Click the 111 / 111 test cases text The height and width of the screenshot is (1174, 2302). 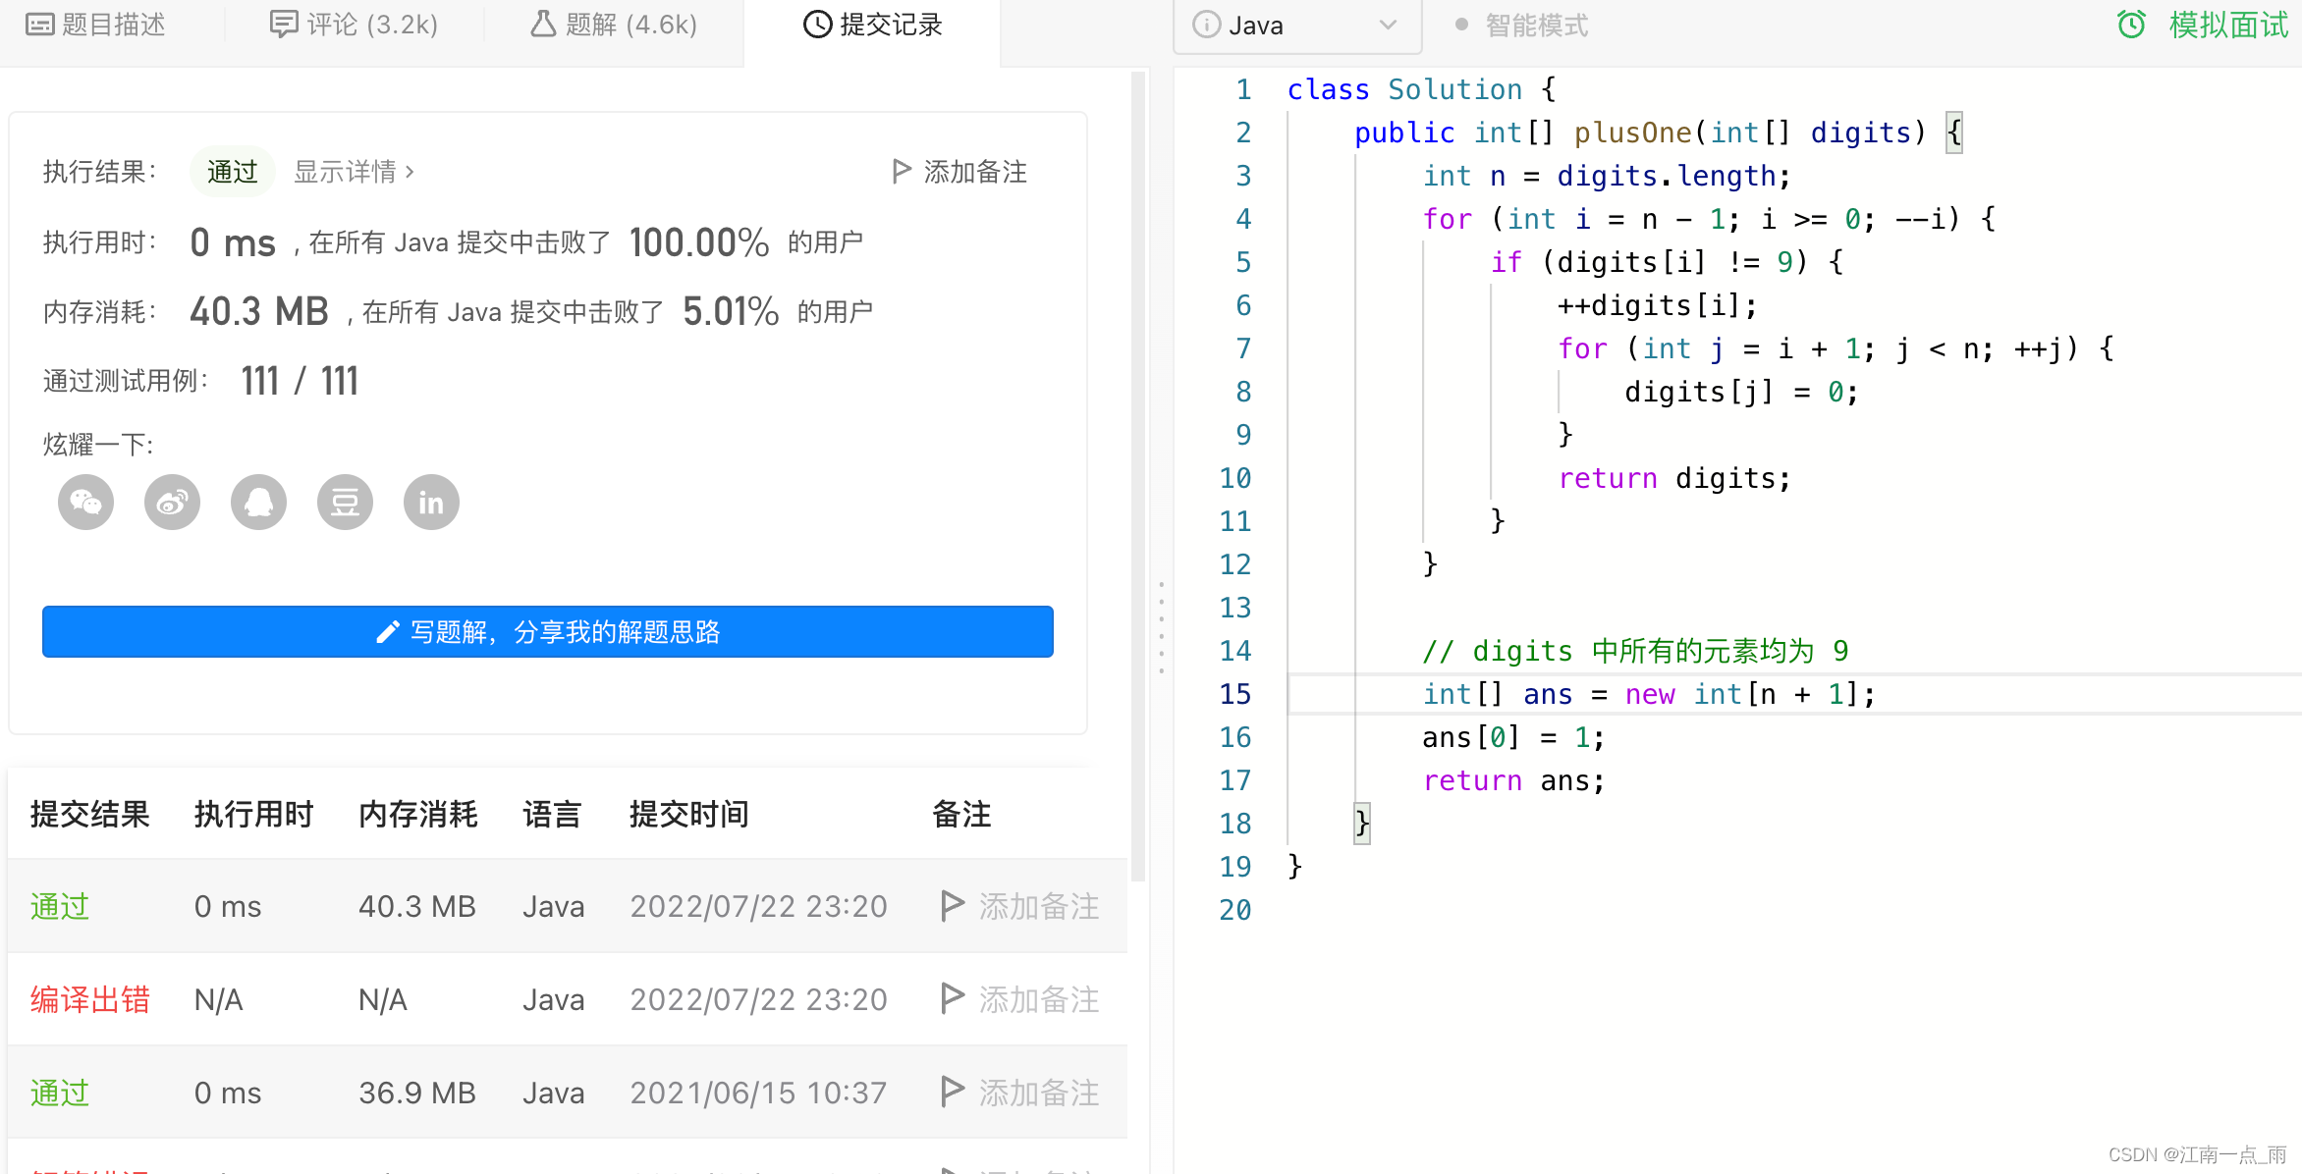pos(300,381)
